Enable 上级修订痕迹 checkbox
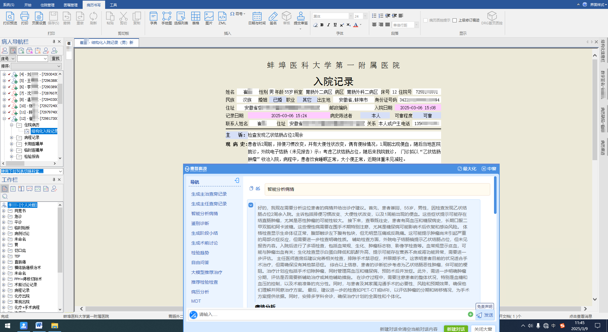Image resolution: width=608 pixels, height=332 pixels. click(x=455, y=21)
